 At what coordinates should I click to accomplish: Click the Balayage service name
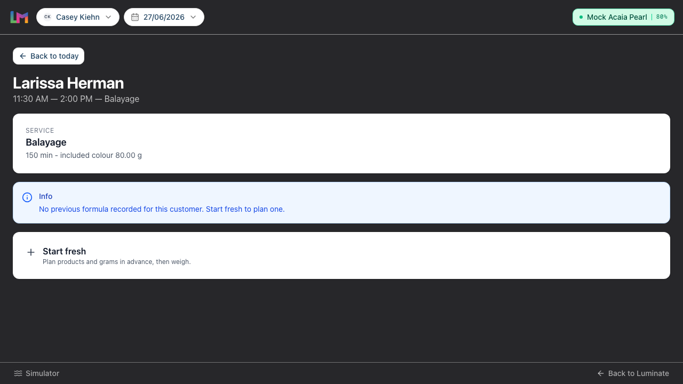pyautogui.click(x=46, y=142)
